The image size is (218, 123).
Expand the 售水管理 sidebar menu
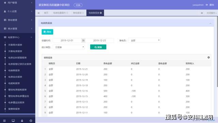coord(17,29)
